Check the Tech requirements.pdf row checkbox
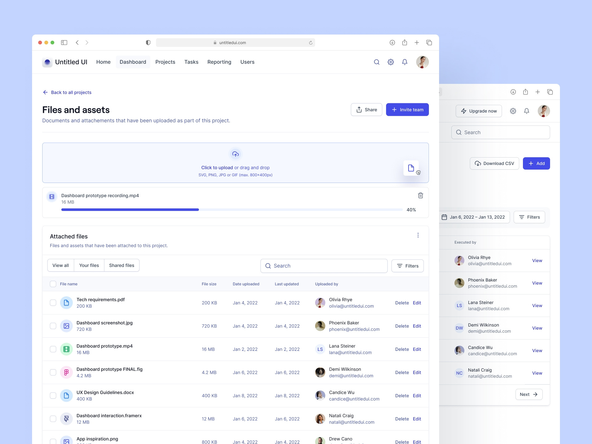The image size is (592, 444). pos(53,303)
